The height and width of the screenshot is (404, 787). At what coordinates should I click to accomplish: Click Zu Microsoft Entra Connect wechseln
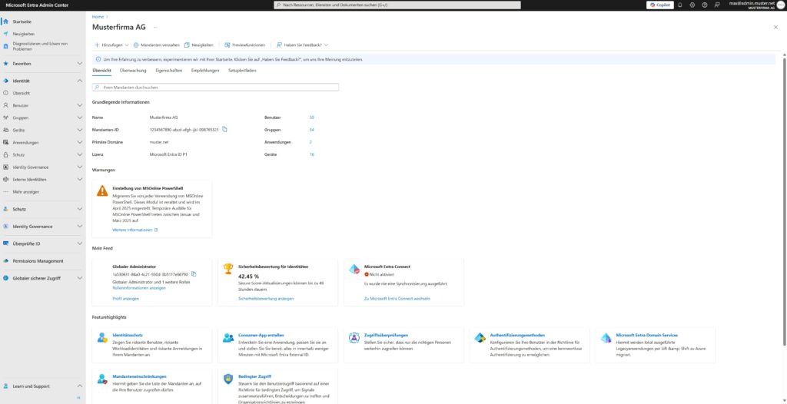click(397, 299)
